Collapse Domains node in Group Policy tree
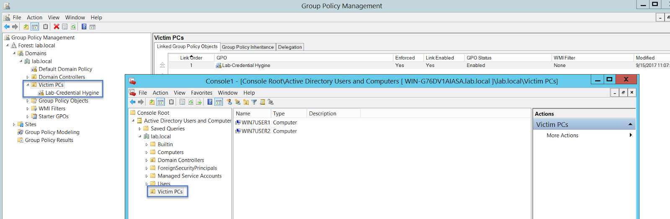 (14, 53)
